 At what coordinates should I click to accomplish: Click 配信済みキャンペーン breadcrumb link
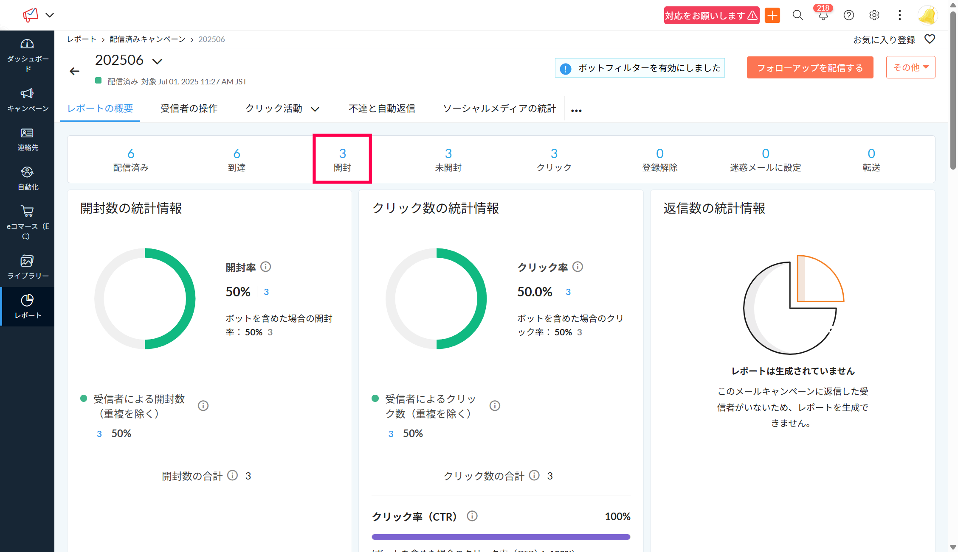(x=147, y=39)
